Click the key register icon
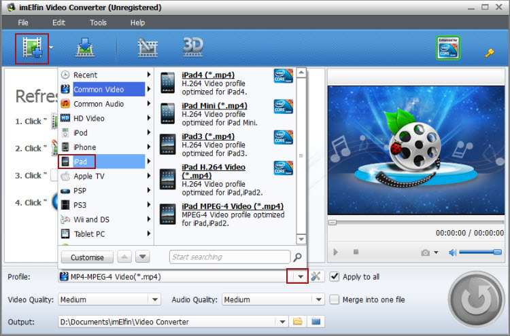This screenshot has width=510, height=336. 490,53
